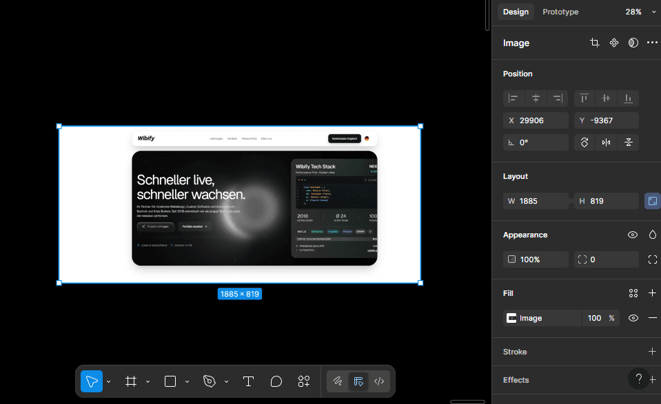661x404 pixels.
Task: Toggle visibility of the Image fill
Action: coord(632,318)
